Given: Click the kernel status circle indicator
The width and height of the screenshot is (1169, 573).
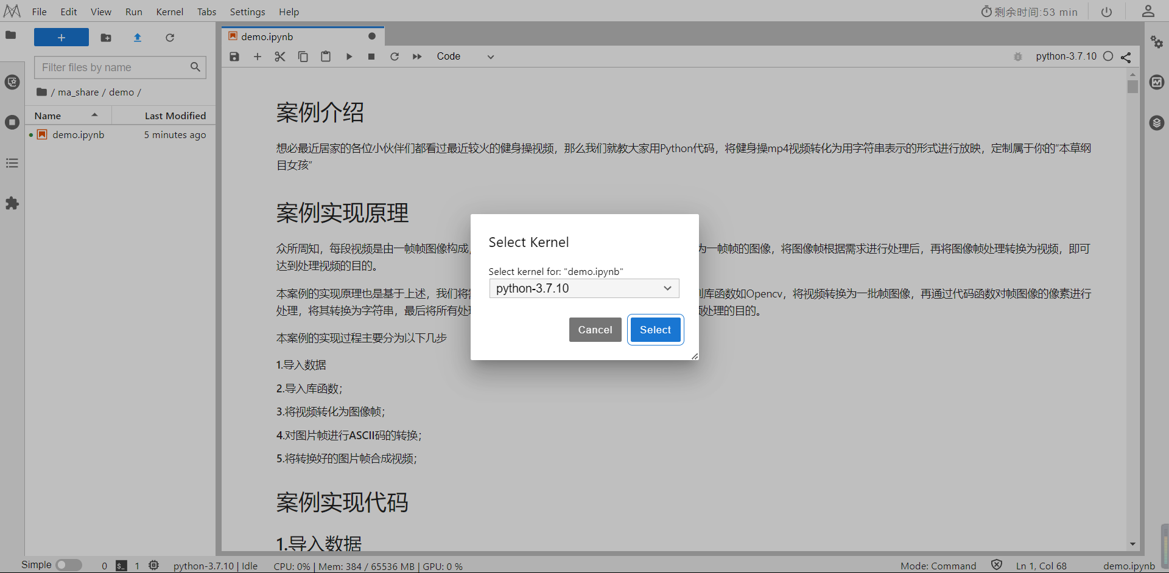Looking at the screenshot, I should [x=1108, y=57].
